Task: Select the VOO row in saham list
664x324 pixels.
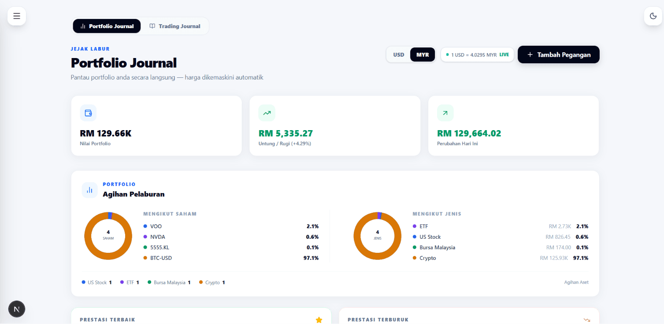Action: coord(231,226)
